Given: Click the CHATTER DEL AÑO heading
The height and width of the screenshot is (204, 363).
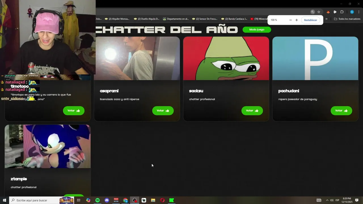Looking at the screenshot, I should (x=167, y=29).
